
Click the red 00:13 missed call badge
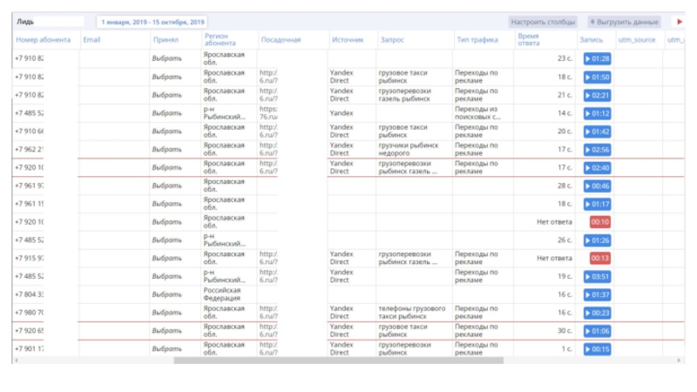pyautogui.click(x=599, y=258)
